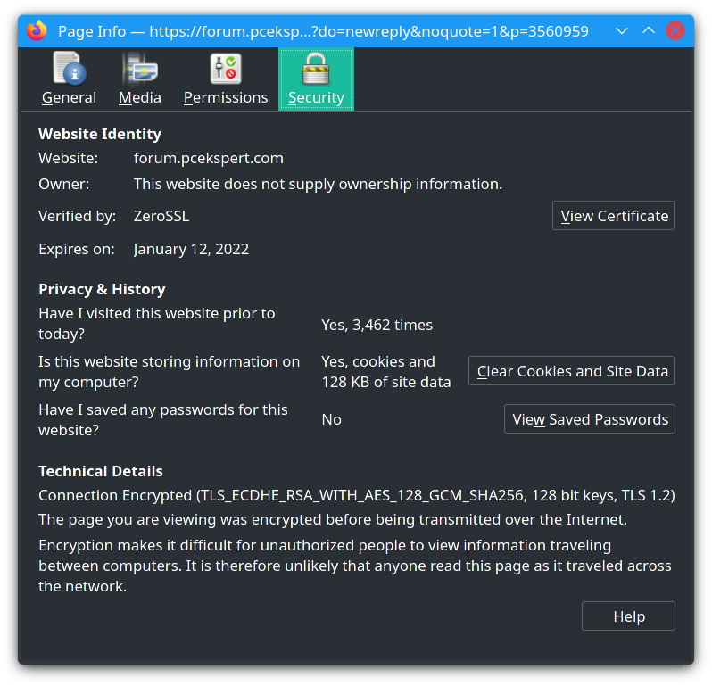712x686 pixels.
Task: Maximize the Page Info window
Action: point(649,31)
